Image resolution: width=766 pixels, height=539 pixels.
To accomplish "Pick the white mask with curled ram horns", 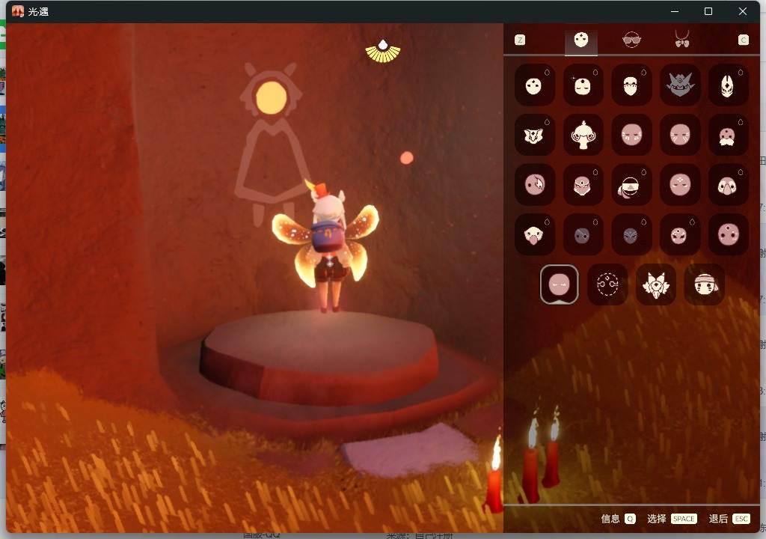I will 583,135.
